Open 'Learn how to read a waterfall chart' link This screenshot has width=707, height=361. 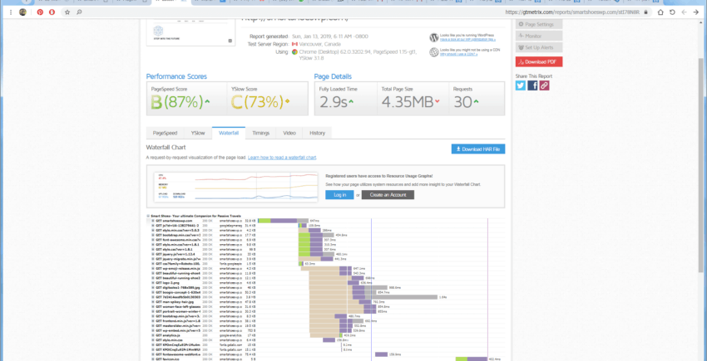[x=282, y=158]
